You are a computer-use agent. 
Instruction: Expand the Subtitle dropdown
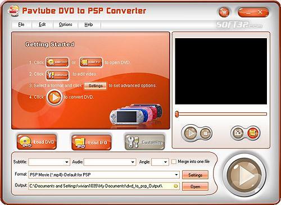pyautogui.click(x=67, y=162)
